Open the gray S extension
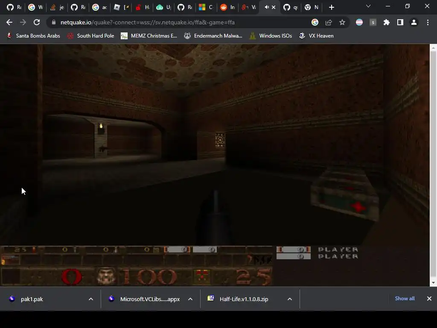This screenshot has height=328, width=437. pos(373,22)
